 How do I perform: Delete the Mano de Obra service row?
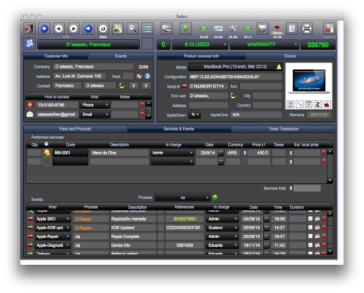(x=323, y=153)
